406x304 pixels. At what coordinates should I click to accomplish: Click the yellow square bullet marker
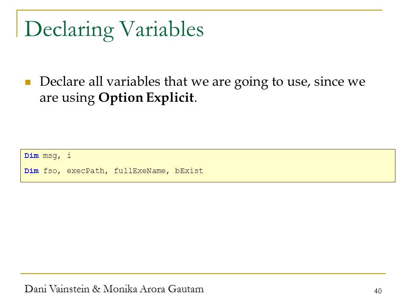point(28,82)
